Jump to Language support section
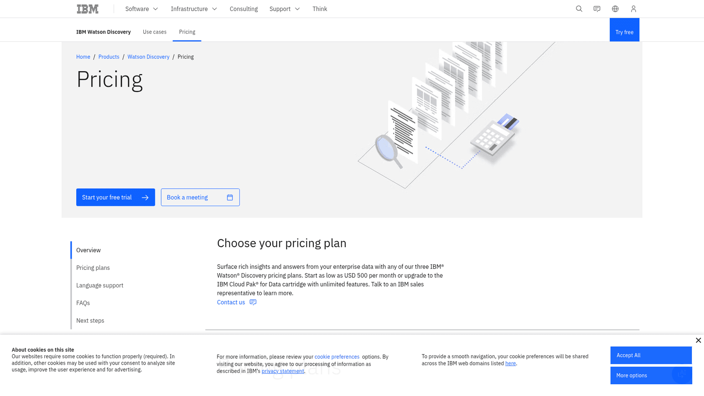This screenshot has width=704, height=396. [x=100, y=285]
